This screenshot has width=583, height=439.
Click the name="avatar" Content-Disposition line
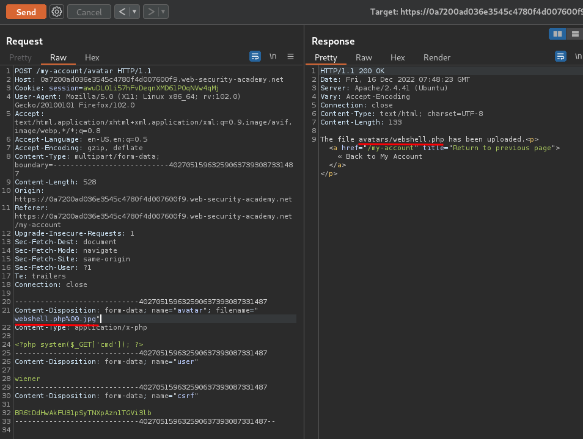pyautogui.click(x=136, y=310)
